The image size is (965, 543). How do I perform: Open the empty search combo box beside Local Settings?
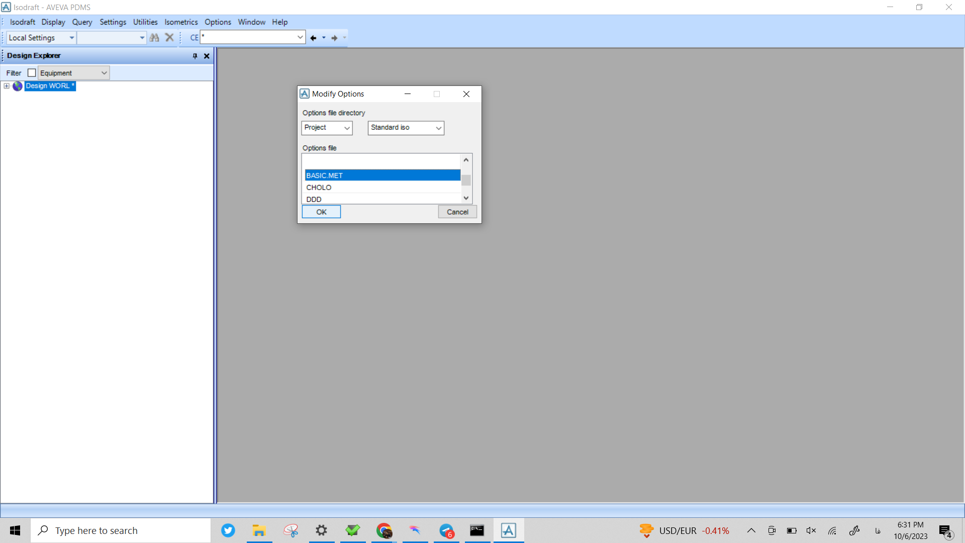(112, 38)
